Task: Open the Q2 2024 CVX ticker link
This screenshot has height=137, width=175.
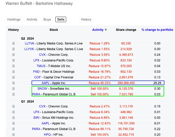Action: click(42, 55)
